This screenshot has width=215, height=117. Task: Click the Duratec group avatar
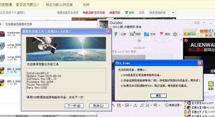[x=104, y=25]
